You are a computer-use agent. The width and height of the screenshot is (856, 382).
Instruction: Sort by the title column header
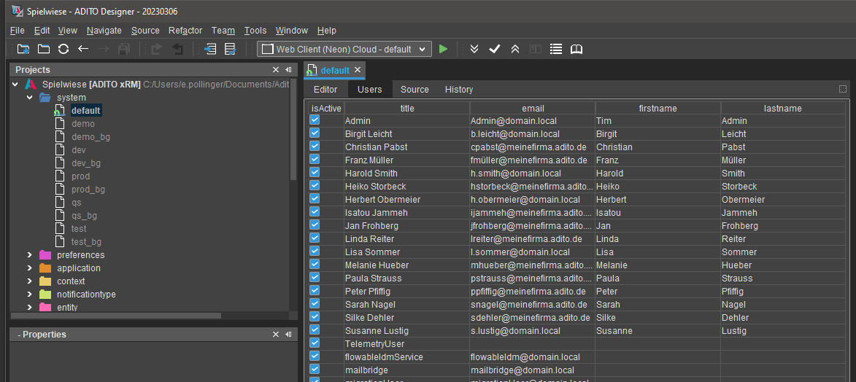pyautogui.click(x=407, y=108)
